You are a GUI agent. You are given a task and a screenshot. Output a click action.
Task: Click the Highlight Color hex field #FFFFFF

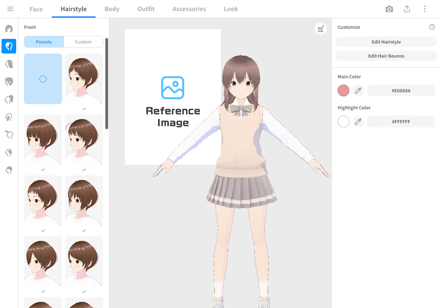(401, 122)
